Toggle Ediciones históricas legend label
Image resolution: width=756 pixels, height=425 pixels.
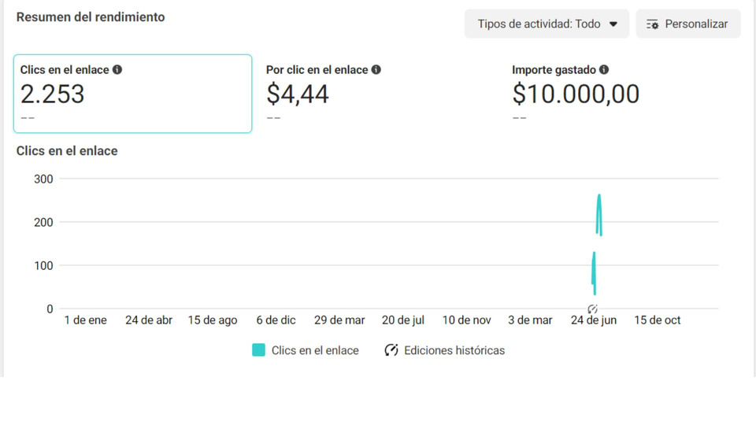coord(454,350)
